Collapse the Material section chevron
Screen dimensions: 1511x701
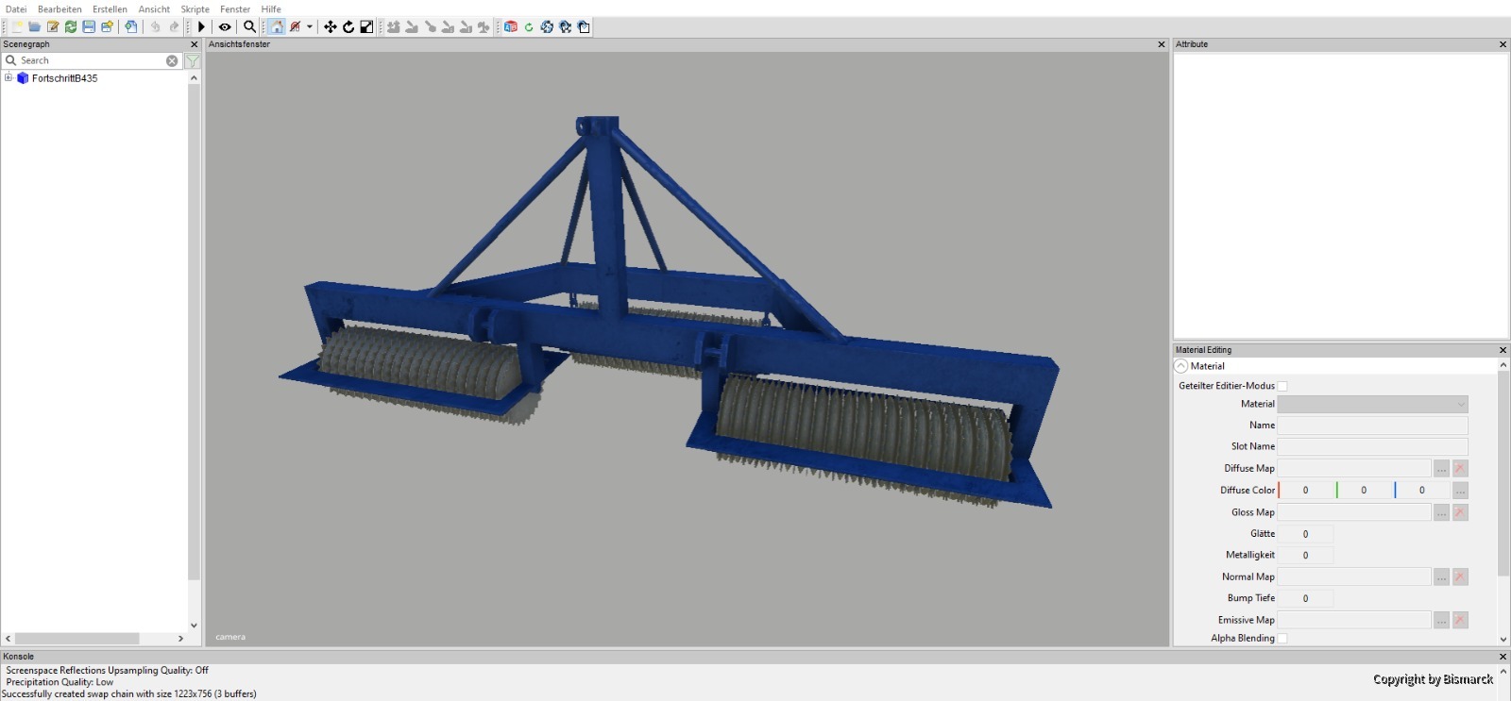click(x=1181, y=366)
